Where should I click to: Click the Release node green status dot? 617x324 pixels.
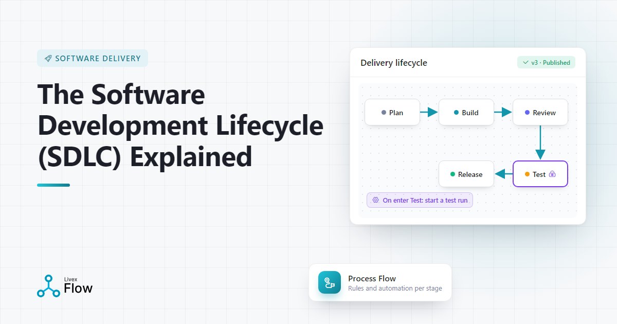(x=452, y=174)
